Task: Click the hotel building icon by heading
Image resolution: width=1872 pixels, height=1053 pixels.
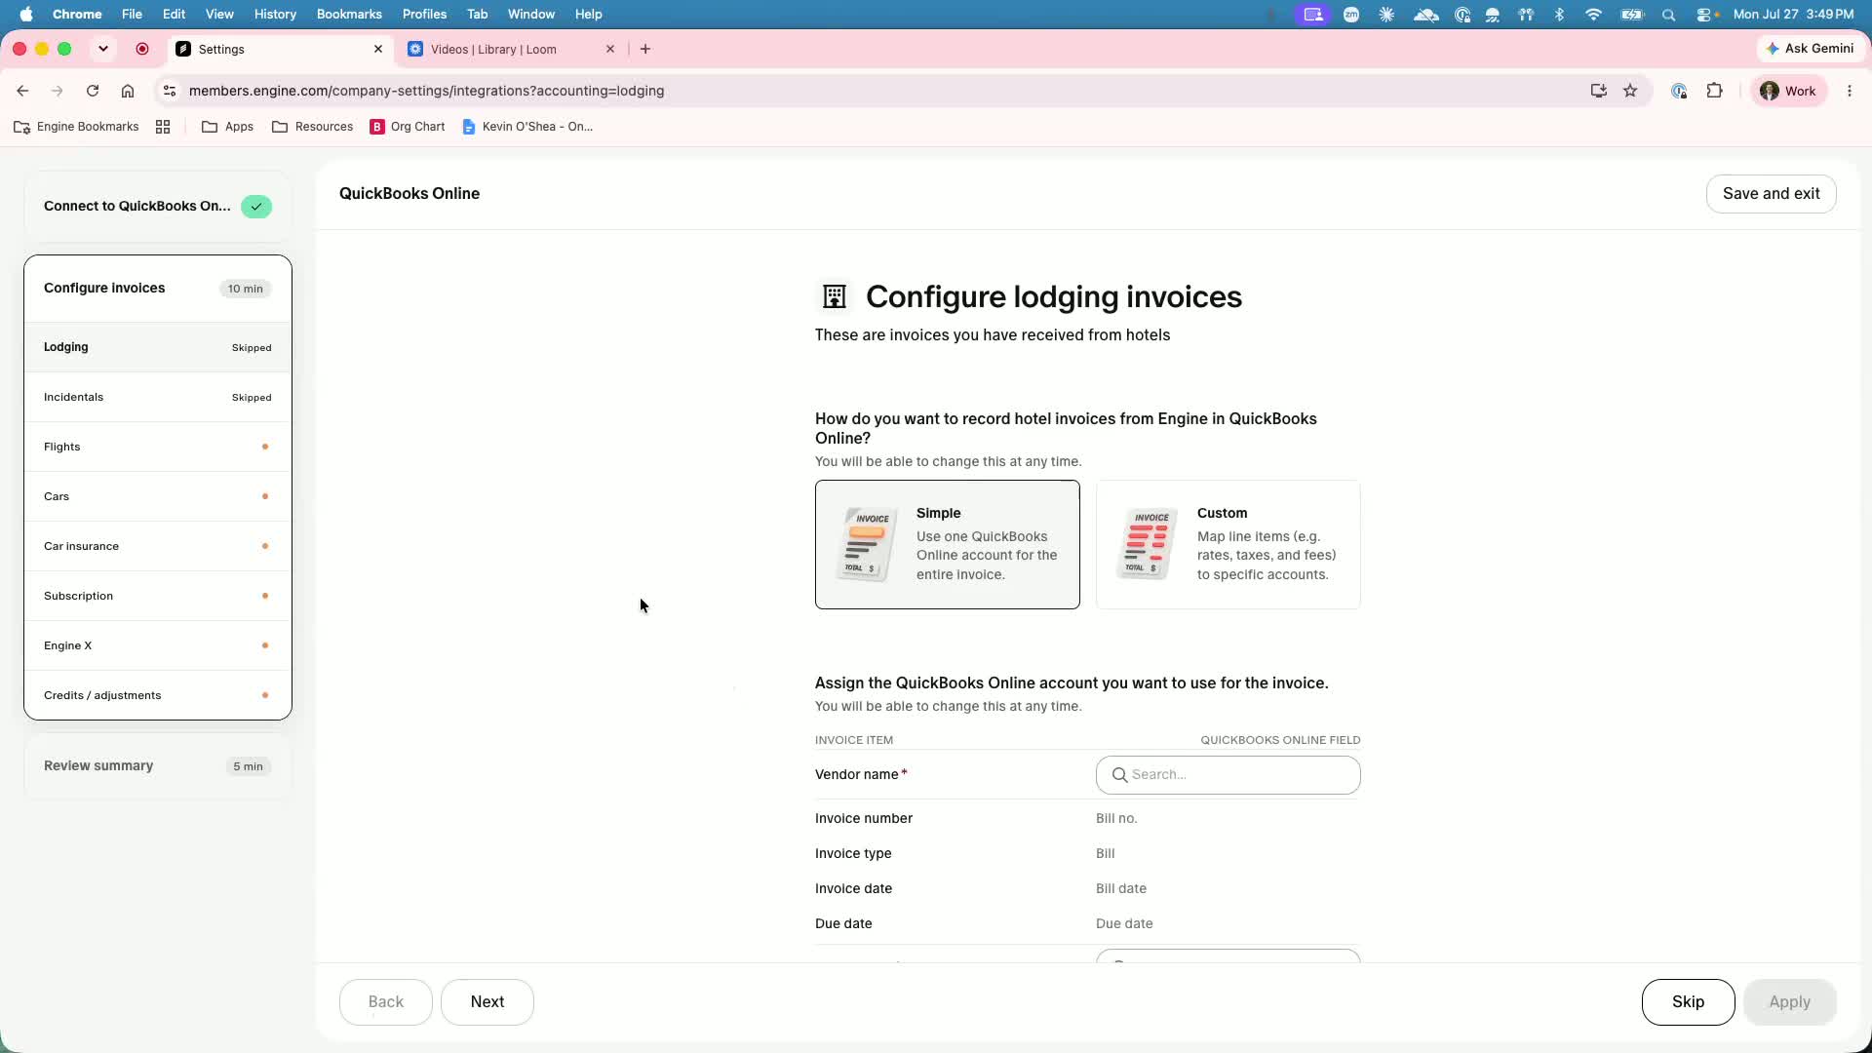Action: 835,296
